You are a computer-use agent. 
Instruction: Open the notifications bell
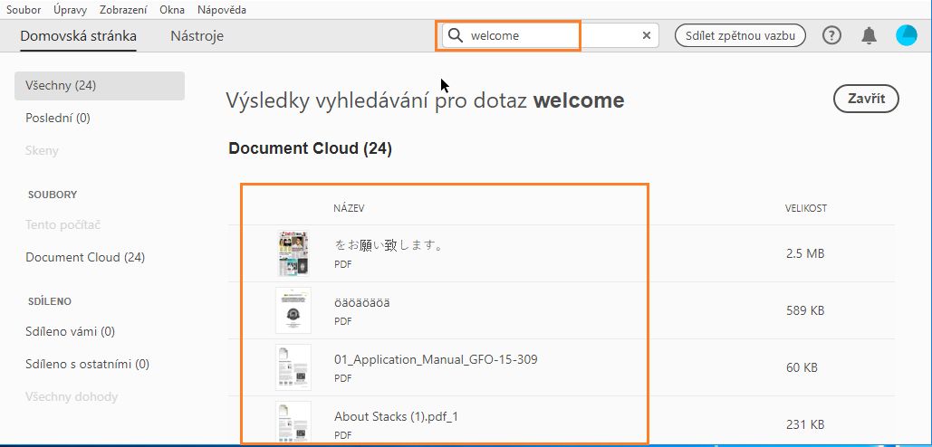click(x=869, y=35)
